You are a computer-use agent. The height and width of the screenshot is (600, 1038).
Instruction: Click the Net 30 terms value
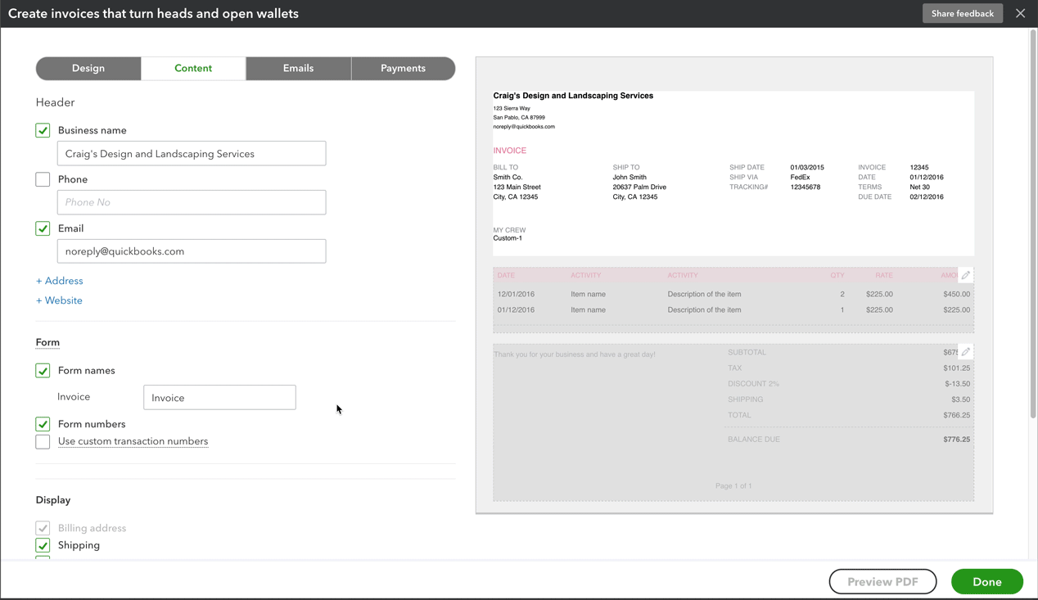[920, 187]
